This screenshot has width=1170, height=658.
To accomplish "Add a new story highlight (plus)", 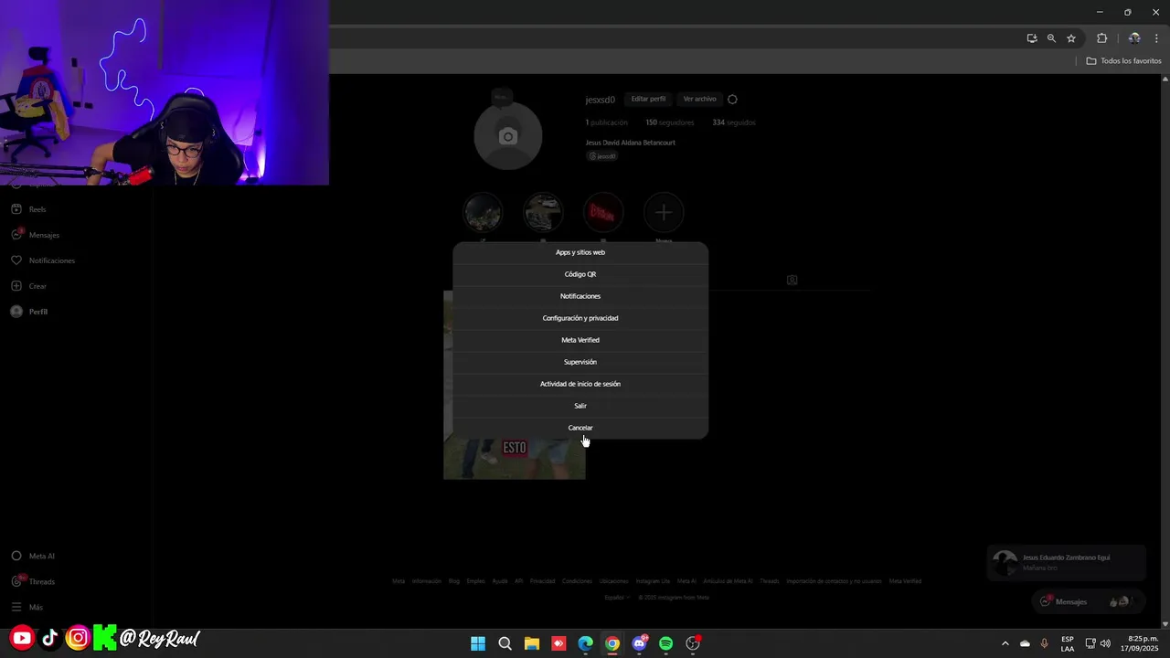I will (664, 213).
